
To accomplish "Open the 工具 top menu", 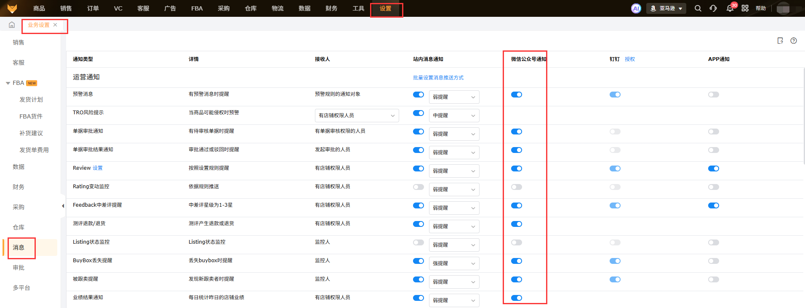I will [358, 8].
